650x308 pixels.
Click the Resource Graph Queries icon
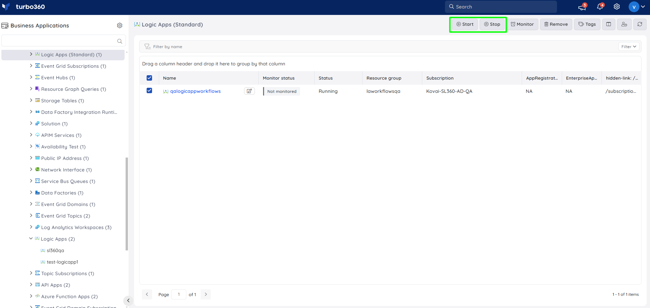click(x=38, y=89)
